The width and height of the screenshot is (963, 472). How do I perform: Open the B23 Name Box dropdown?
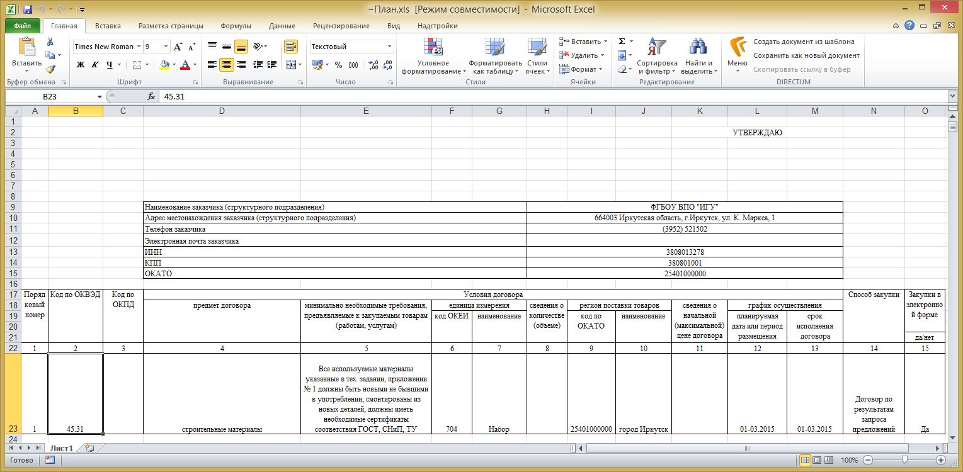click(x=100, y=97)
